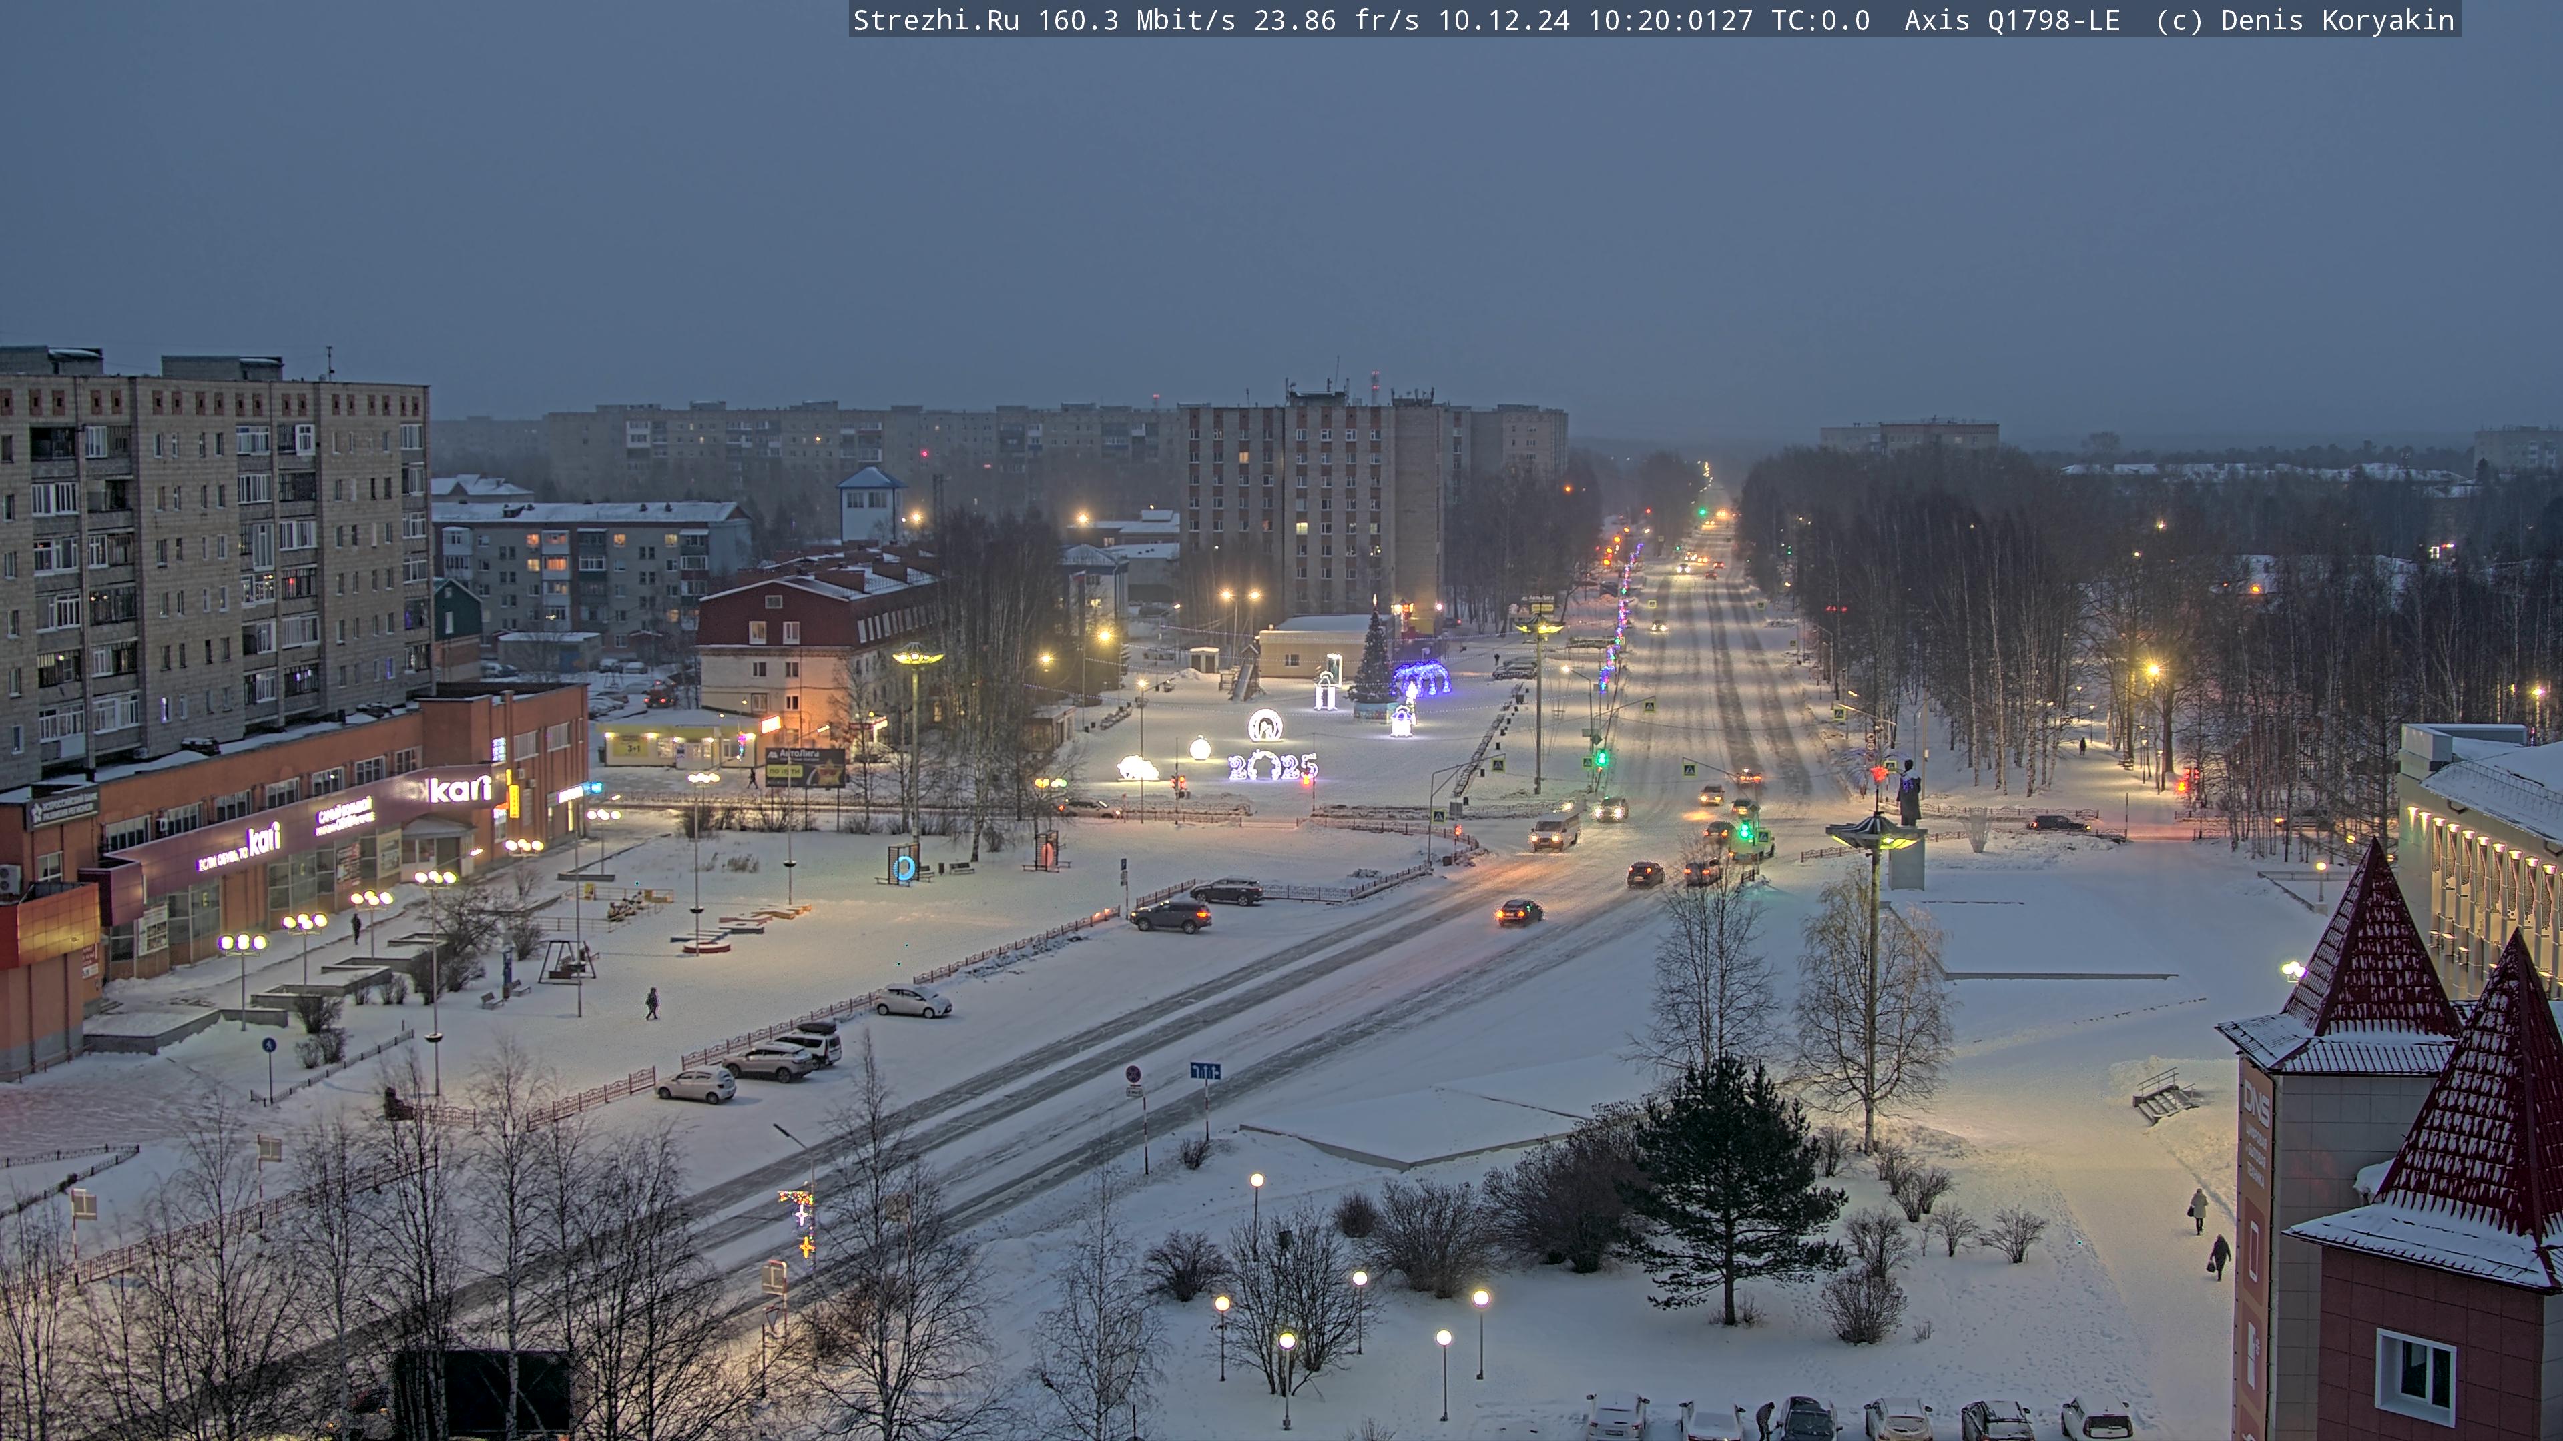Click the "Strezhi.Ru" overlay text
The height and width of the screenshot is (1441, 2563).
tap(935, 20)
